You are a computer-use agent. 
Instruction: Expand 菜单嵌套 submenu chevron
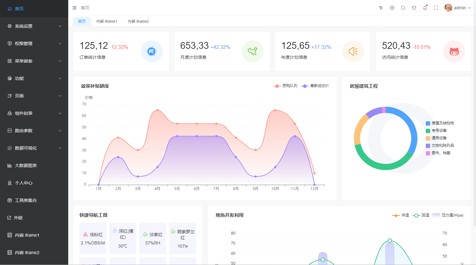60,61
